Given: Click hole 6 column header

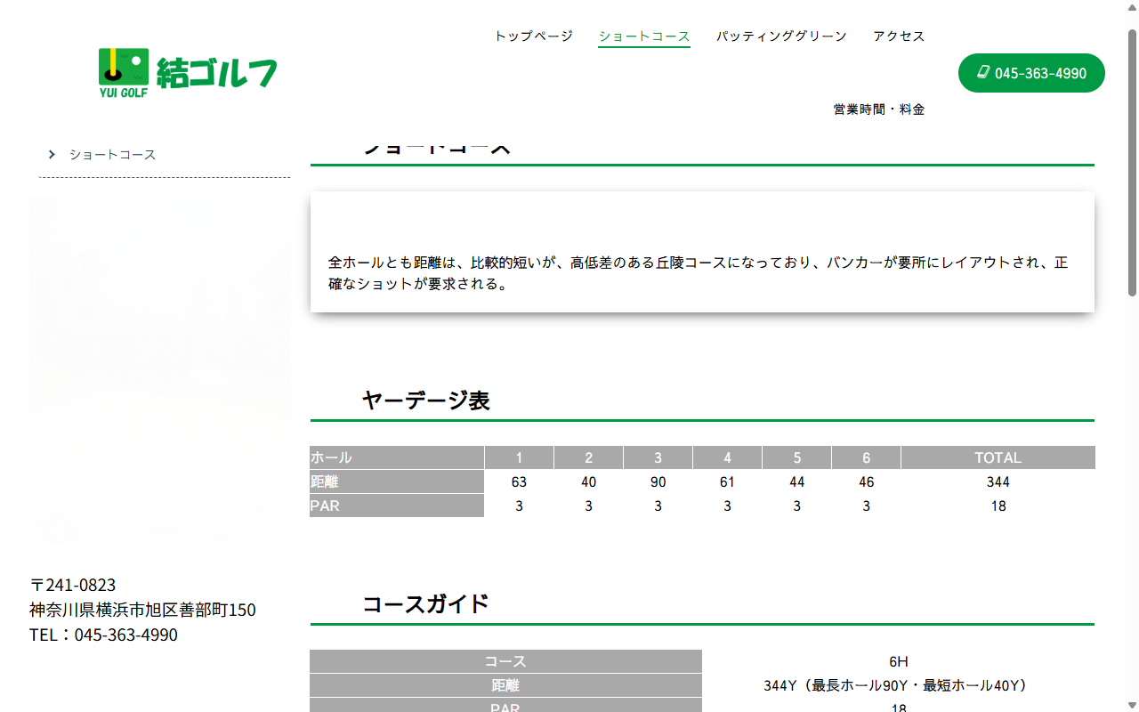Looking at the screenshot, I should coord(867,457).
